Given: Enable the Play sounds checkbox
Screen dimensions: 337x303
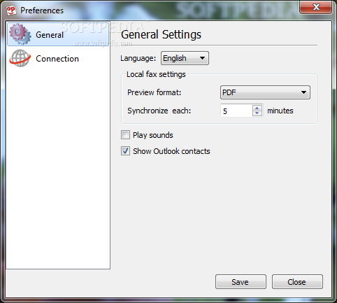Looking at the screenshot, I should (x=125, y=135).
